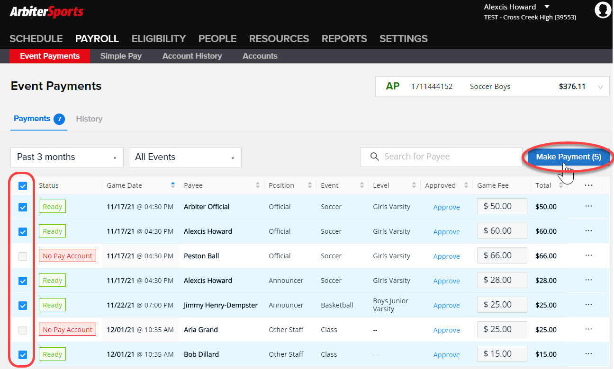The image size is (614, 369).
Task: Uncheck the Jimmy Henry-Dempster payment checkbox
Action: [23, 306]
